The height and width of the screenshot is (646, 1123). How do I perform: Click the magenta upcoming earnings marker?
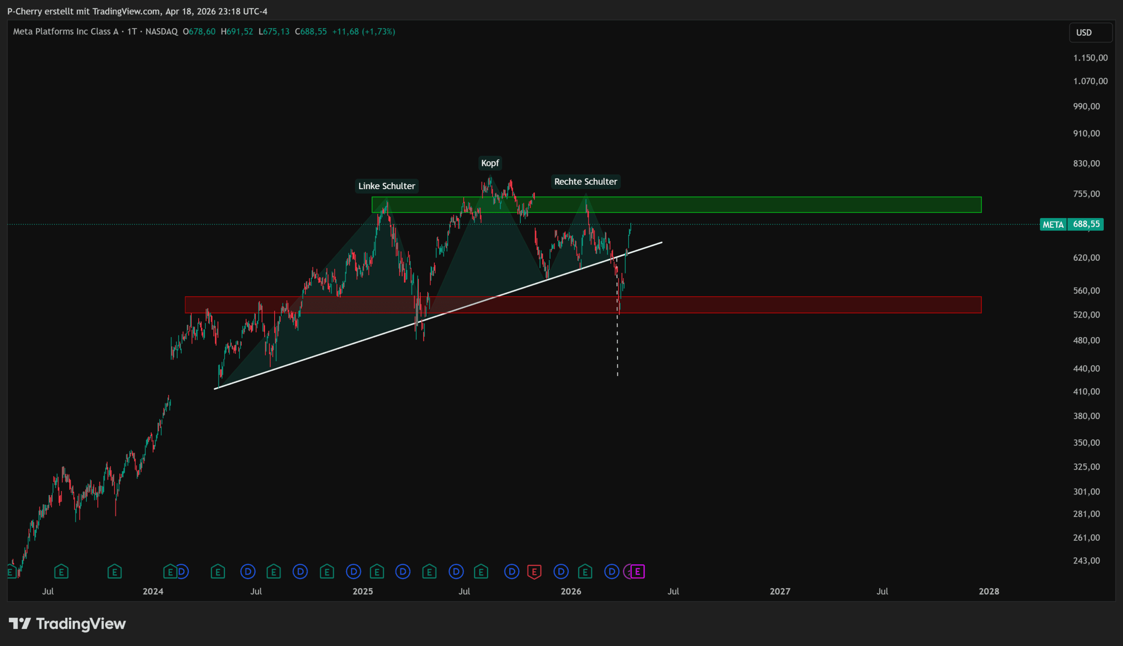pyautogui.click(x=637, y=571)
